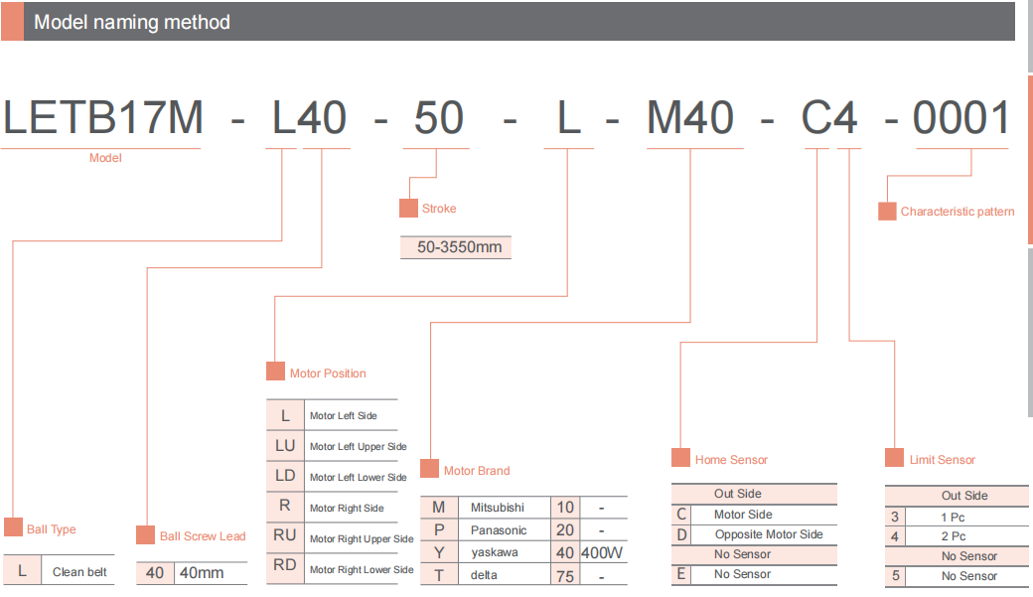Click the orange square next to Ball Screw Lead
The width and height of the screenshot is (1033, 597).
tap(145, 535)
